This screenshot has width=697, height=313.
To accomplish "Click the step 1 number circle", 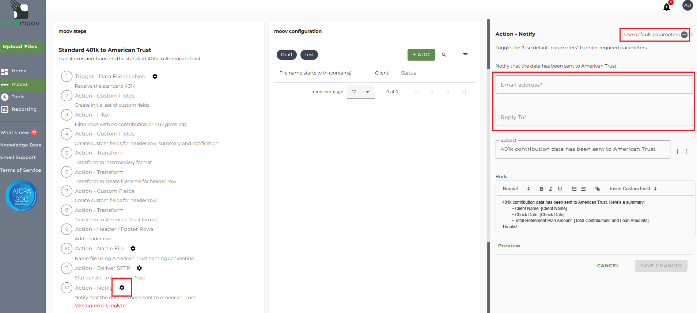I will pos(67,76).
